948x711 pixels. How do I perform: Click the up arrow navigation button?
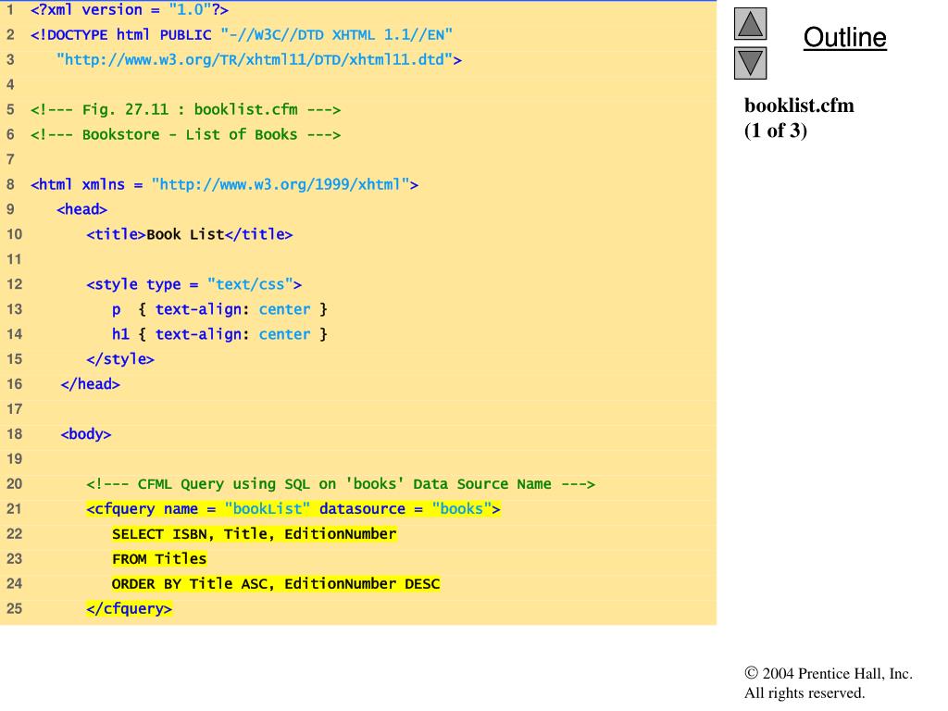750,23
